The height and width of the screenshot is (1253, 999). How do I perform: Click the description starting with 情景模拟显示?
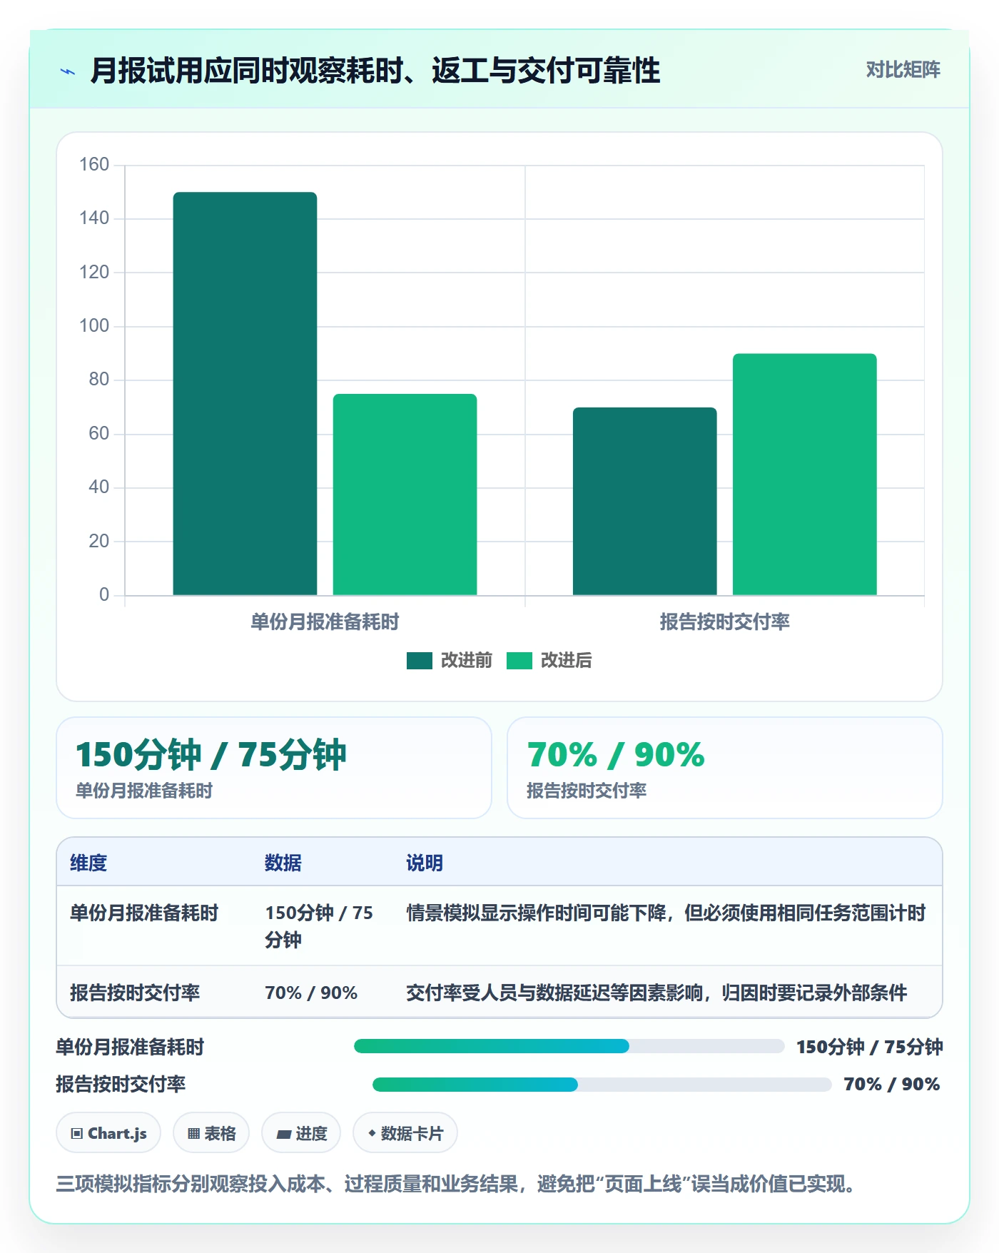tap(666, 913)
